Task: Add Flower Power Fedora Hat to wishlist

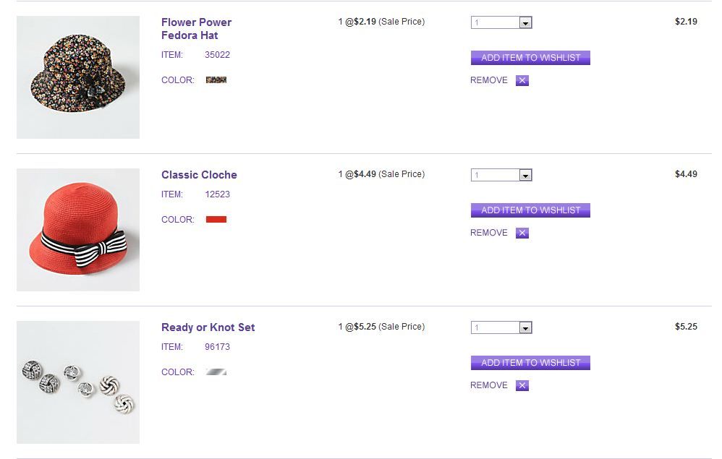Action: click(x=530, y=58)
